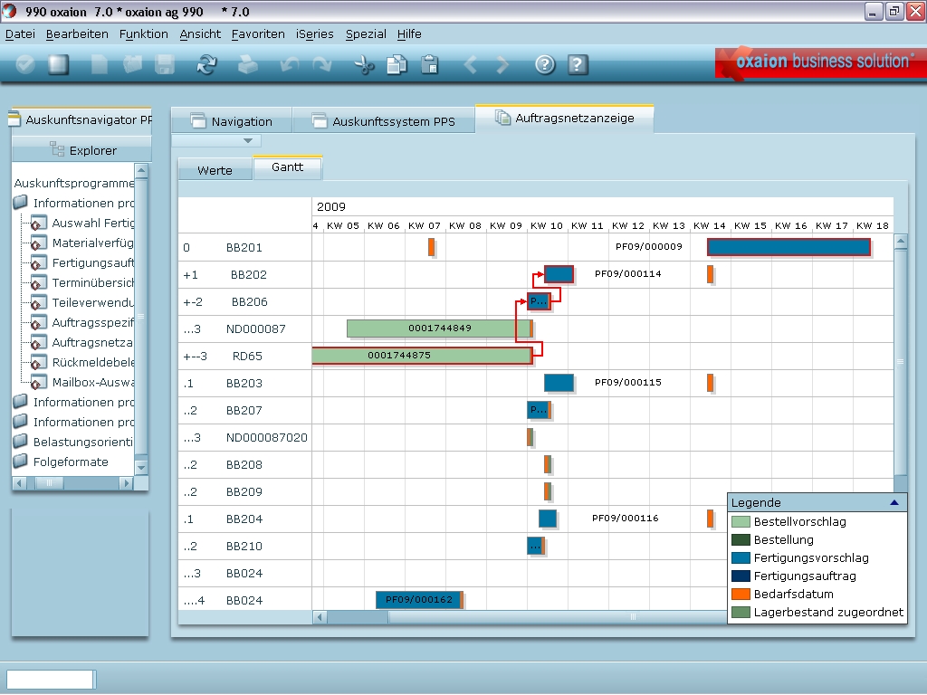Open the dropdown arrow below Navigation tab

[x=247, y=141]
